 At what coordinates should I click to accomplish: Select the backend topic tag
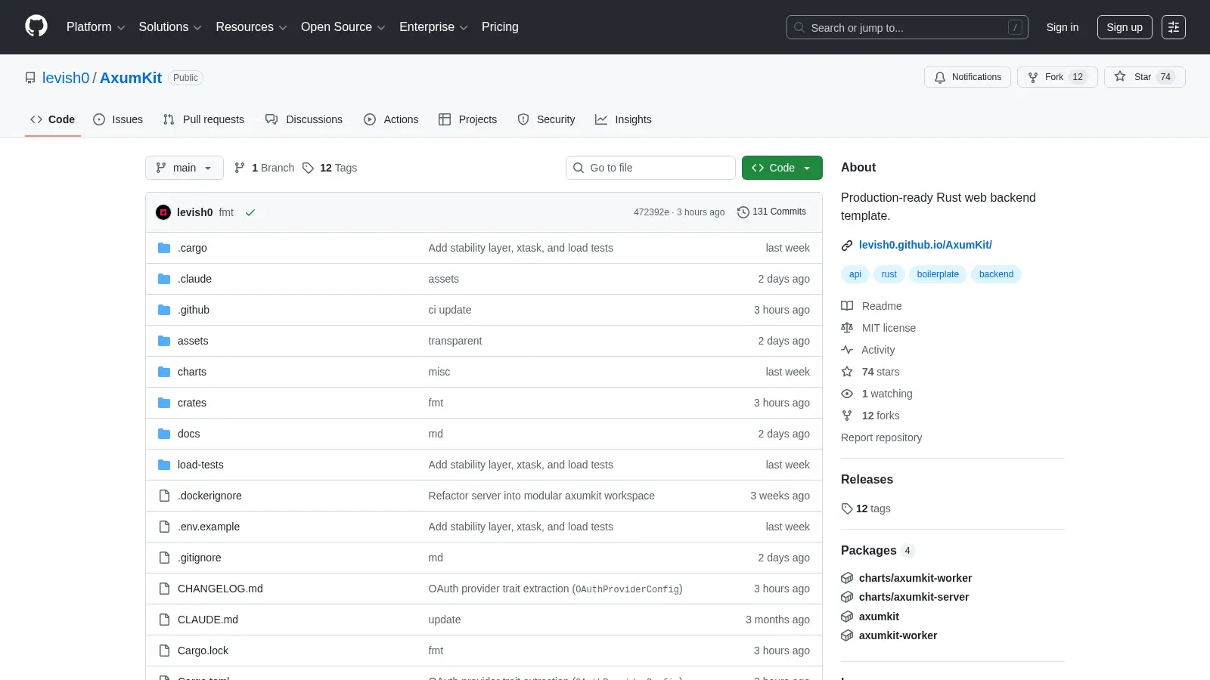point(996,274)
